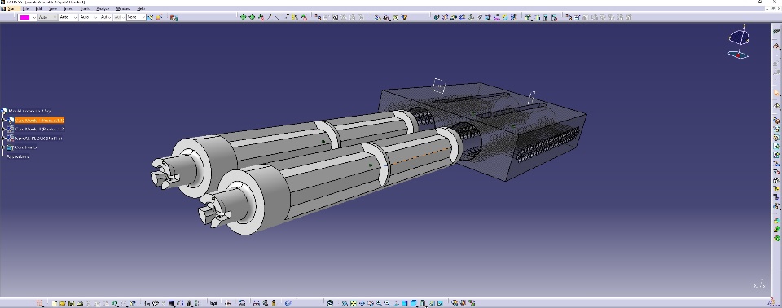Expand the Constraints tree node
782x308 pixels.
coord(3,147)
